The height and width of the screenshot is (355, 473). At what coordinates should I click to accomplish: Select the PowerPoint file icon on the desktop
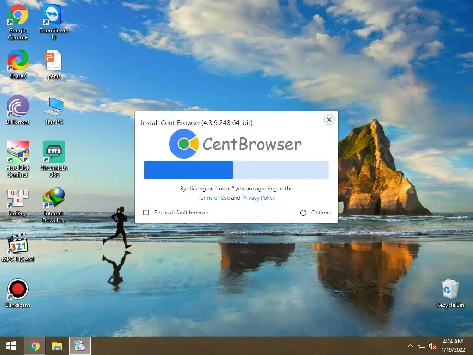pos(54,64)
